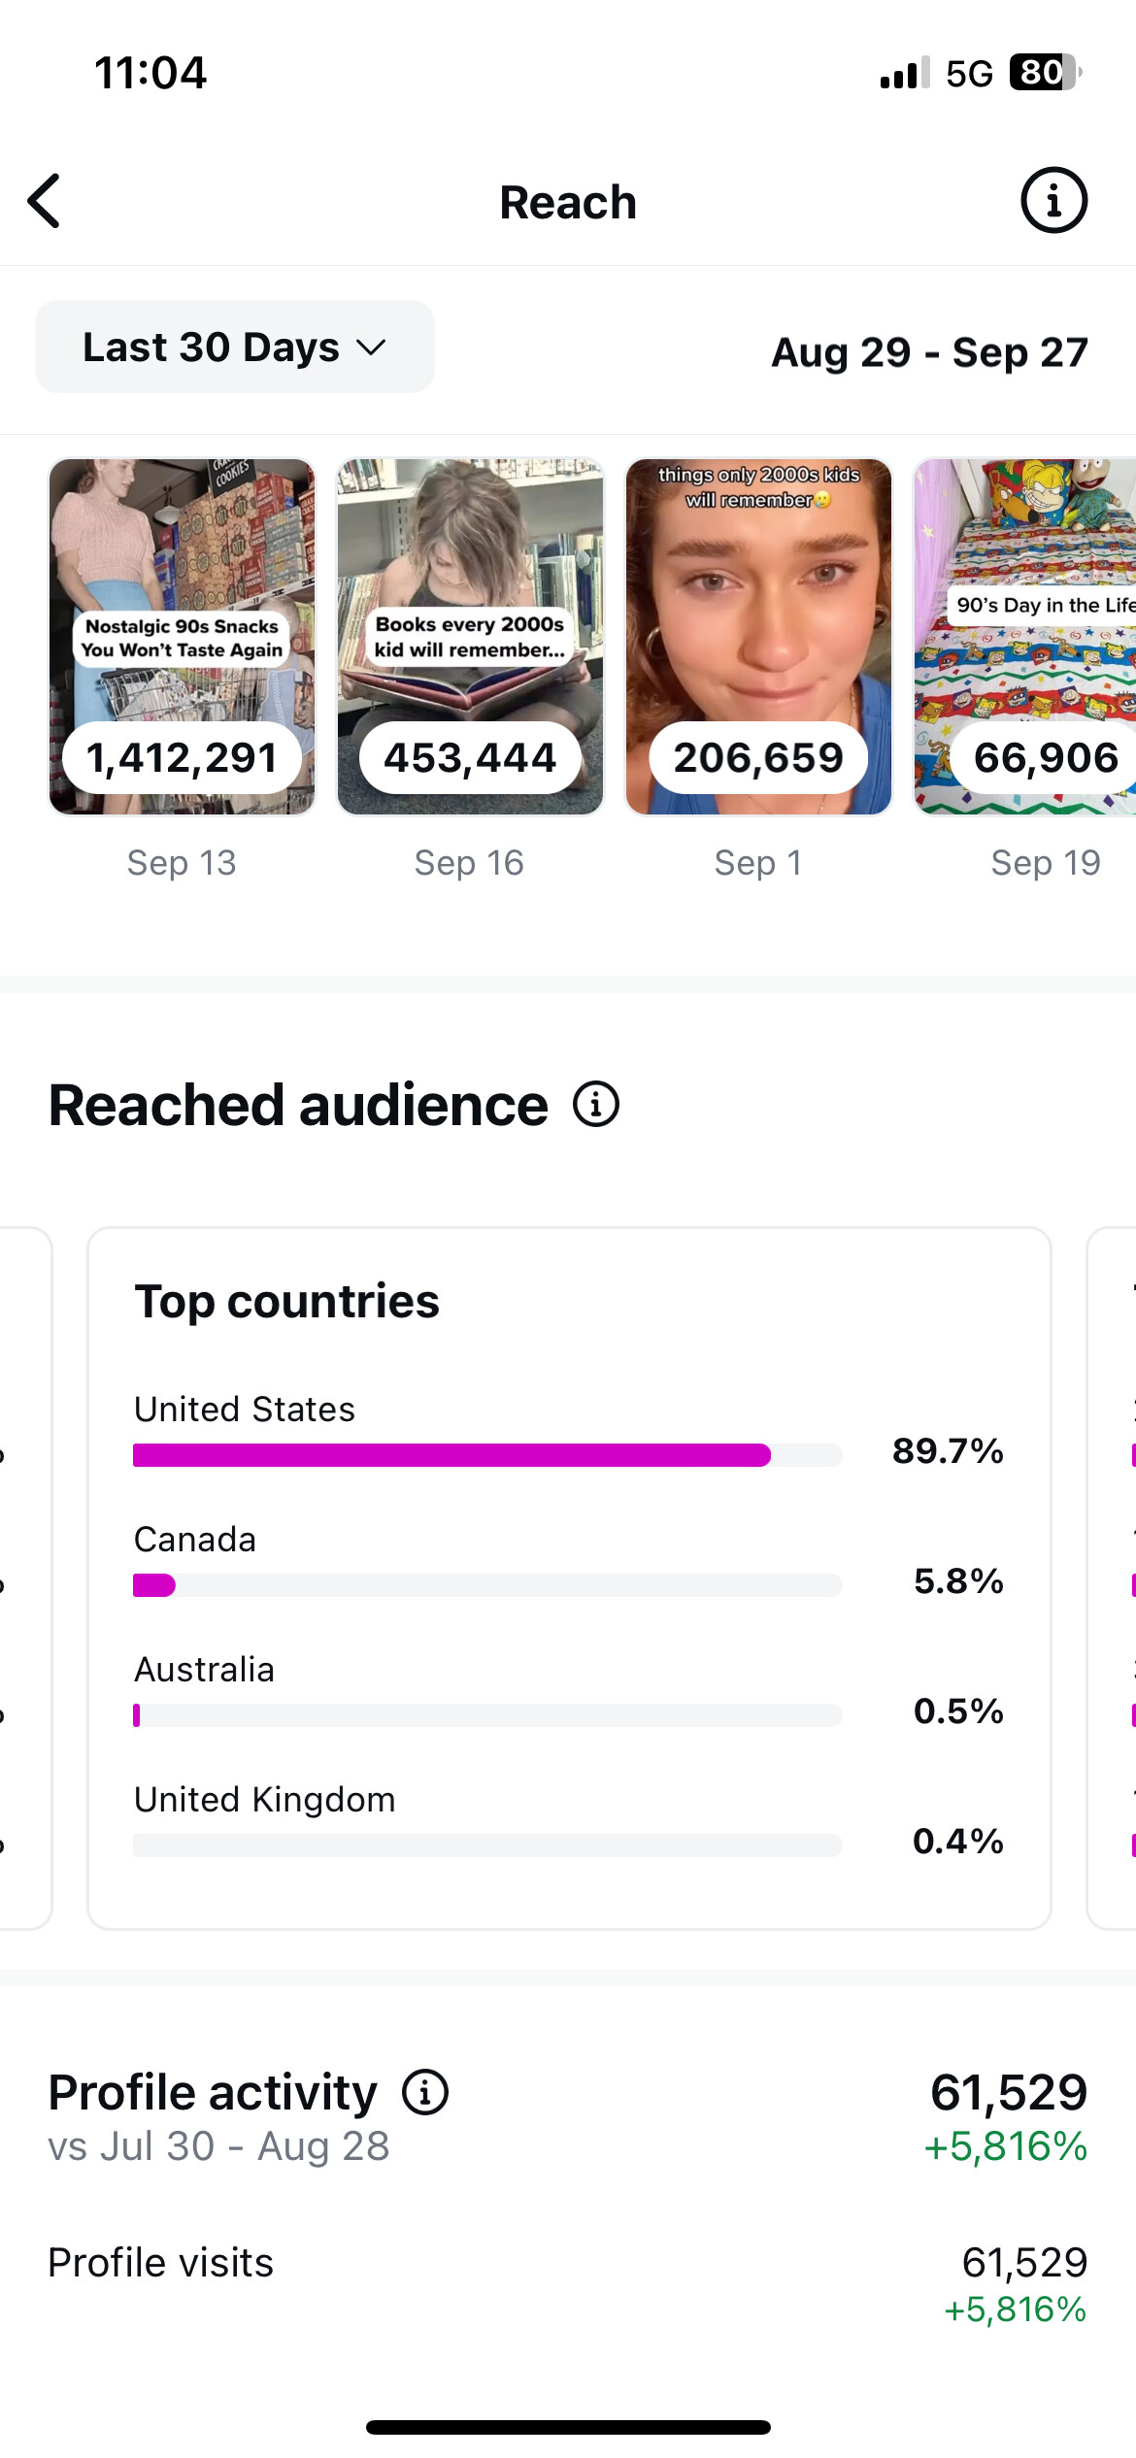Select the Canada country bar
1136x2458 pixels.
[487, 1584]
